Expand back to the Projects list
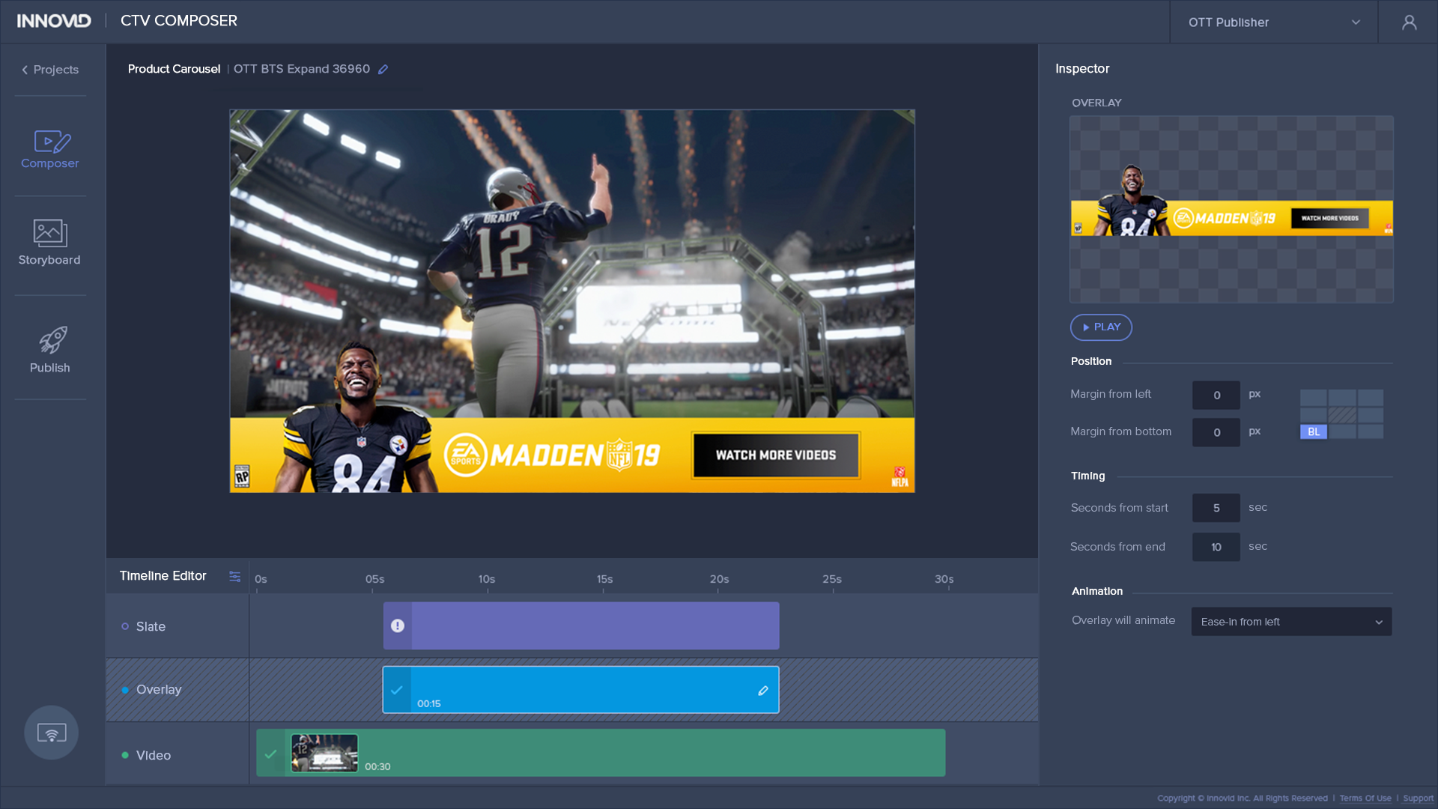This screenshot has width=1438, height=809. 50,69
